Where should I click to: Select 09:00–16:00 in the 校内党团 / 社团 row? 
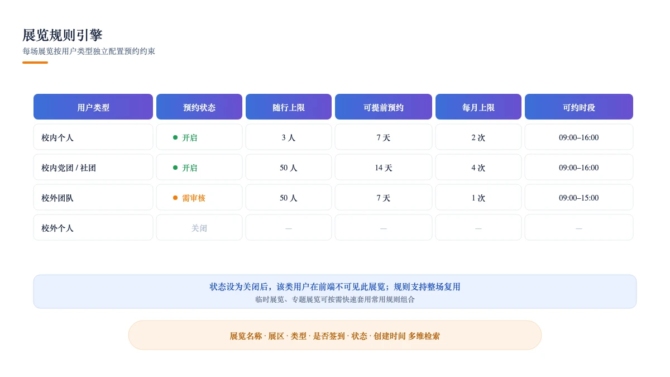[579, 167]
